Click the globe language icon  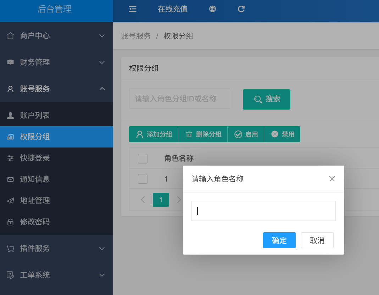pos(212,9)
